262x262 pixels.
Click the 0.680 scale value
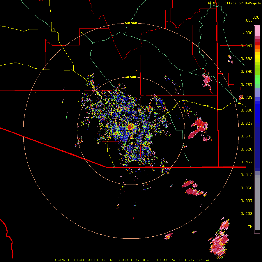[247, 110]
